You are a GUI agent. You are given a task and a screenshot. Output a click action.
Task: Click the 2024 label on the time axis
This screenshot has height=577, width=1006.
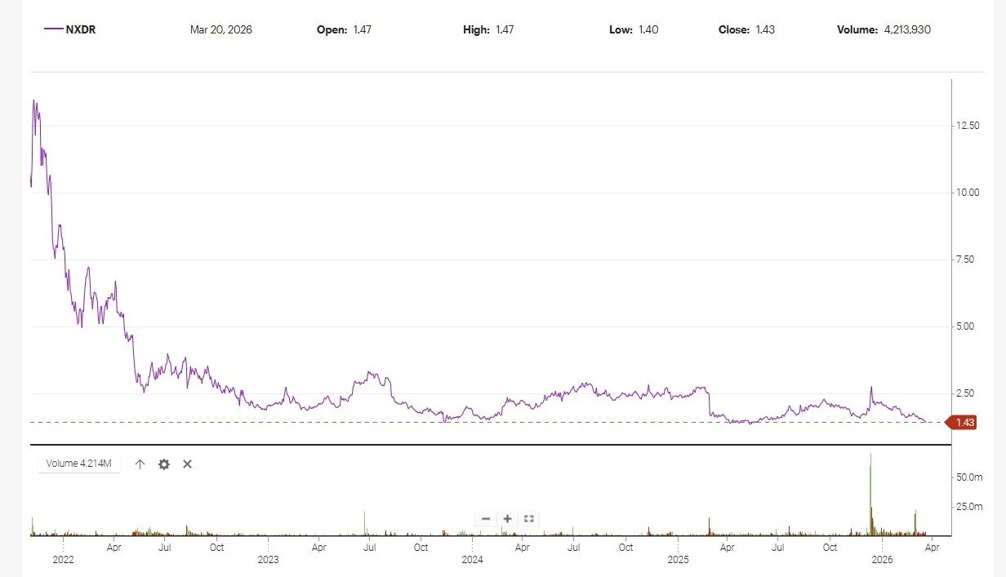point(474,560)
